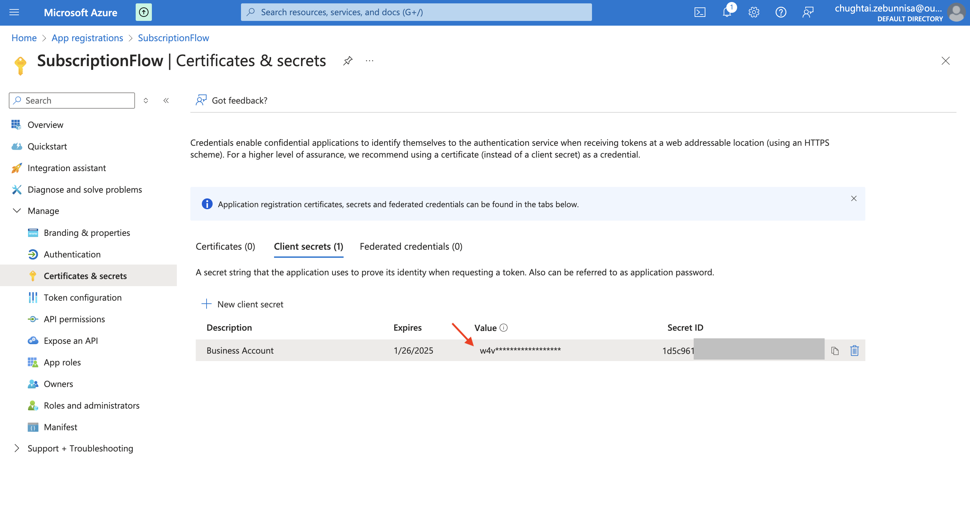
Task: Click the sidebar Search box
Action: pos(72,101)
